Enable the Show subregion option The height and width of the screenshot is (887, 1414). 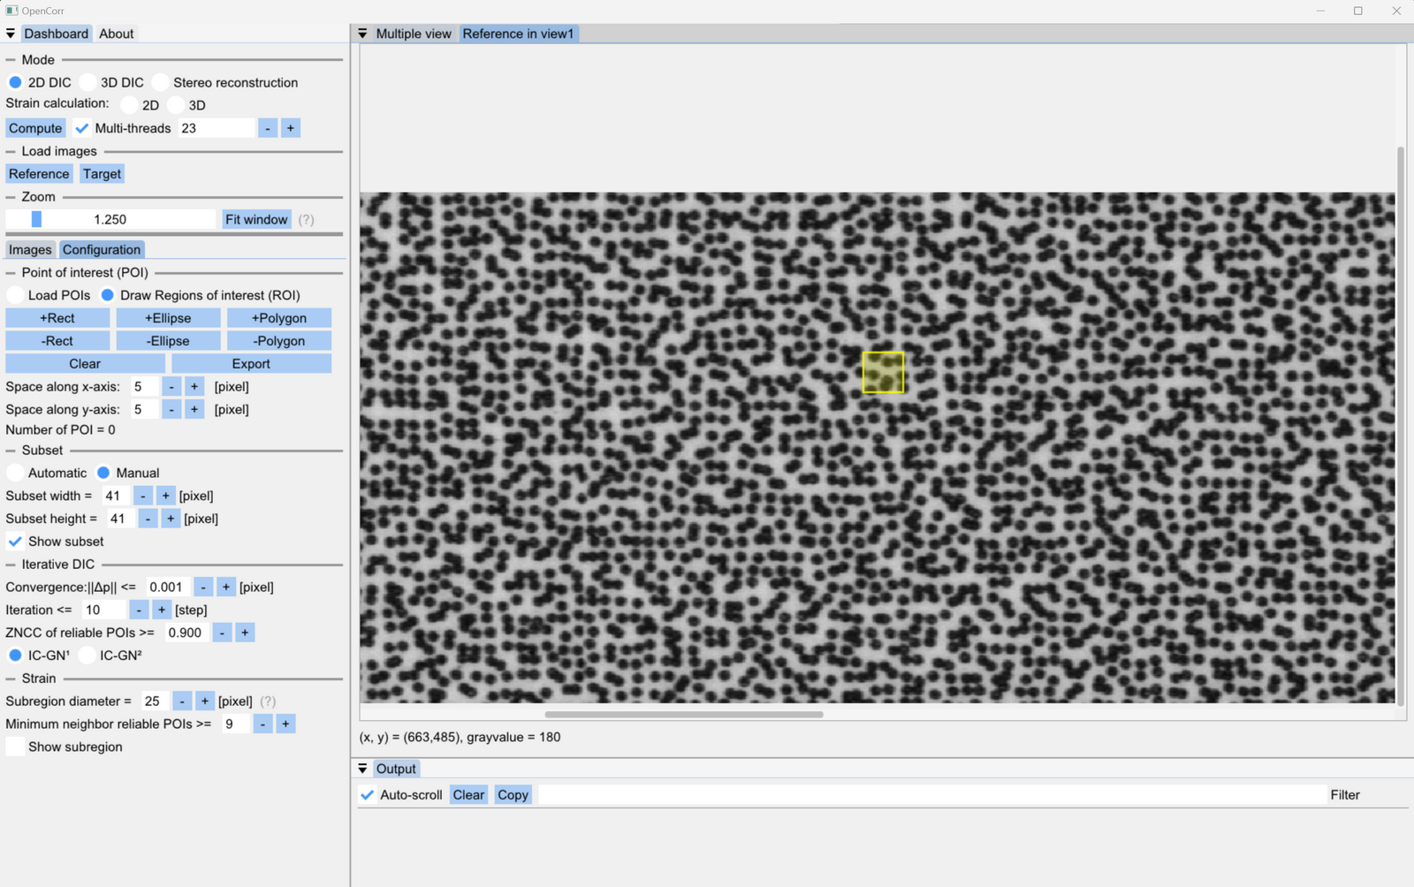15,747
